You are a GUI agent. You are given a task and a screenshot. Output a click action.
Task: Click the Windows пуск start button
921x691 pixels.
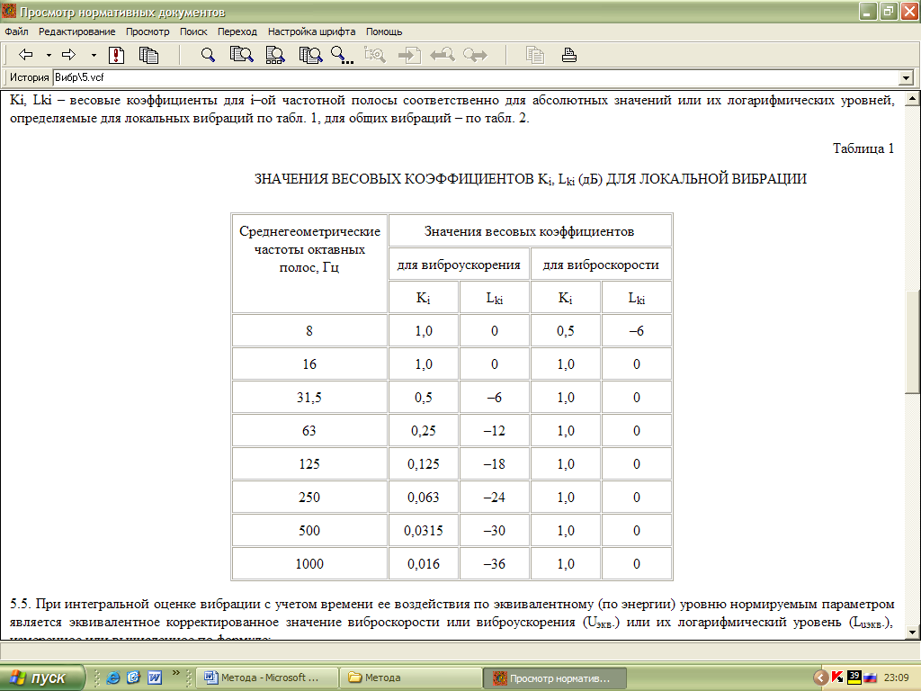[x=42, y=678]
